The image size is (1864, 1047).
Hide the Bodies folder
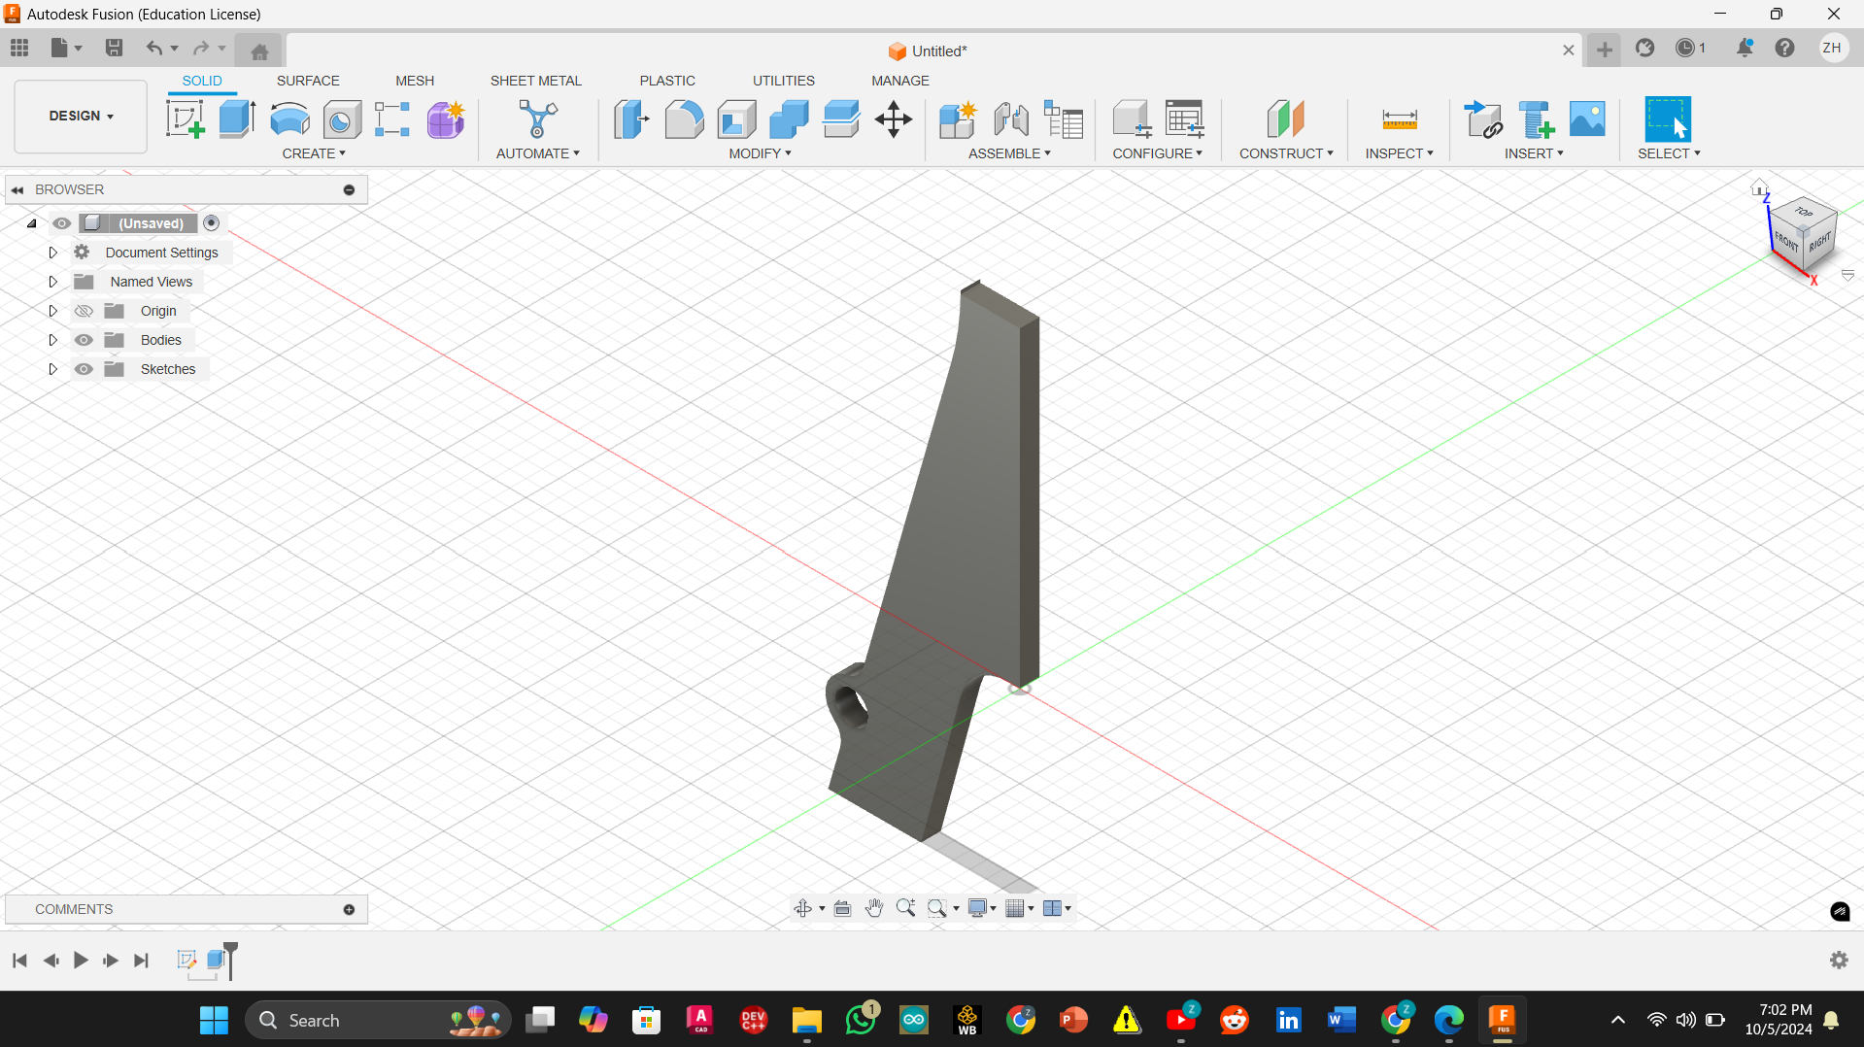pos(84,340)
